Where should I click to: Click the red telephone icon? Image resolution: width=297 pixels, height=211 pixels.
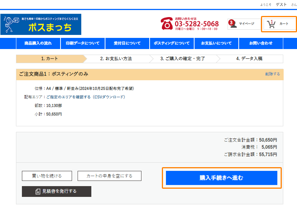(167, 24)
